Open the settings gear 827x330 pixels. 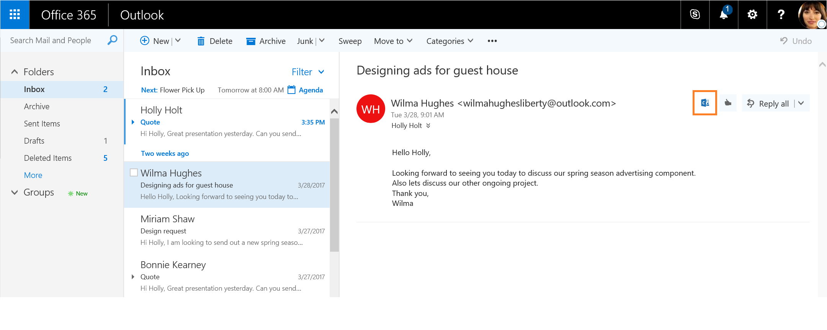tap(752, 15)
